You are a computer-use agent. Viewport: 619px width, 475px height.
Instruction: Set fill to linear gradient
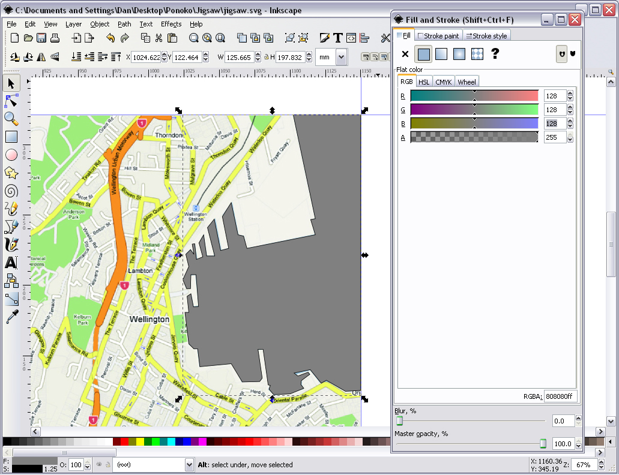pyautogui.click(x=441, y=55)
